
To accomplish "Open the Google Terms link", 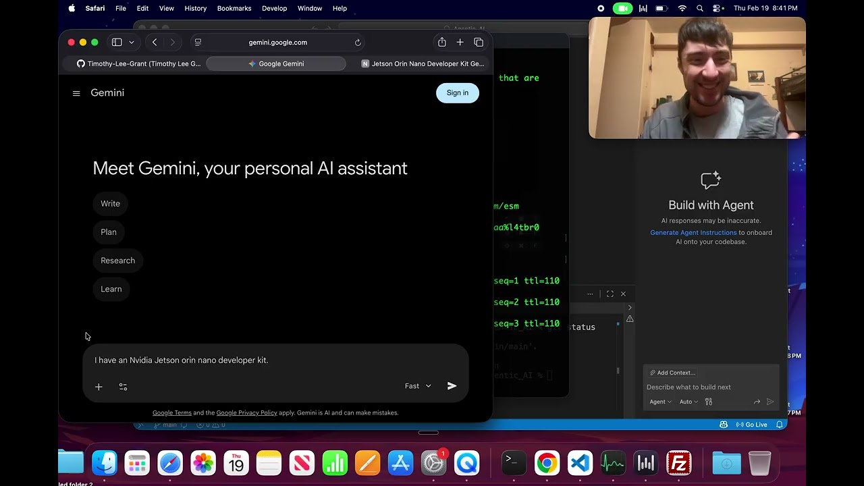I will click(172, 412).
